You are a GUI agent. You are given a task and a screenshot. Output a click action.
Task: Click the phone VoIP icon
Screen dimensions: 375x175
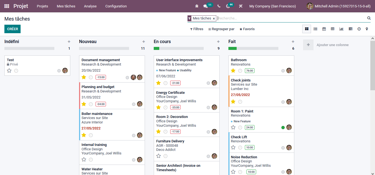point(219,6)
